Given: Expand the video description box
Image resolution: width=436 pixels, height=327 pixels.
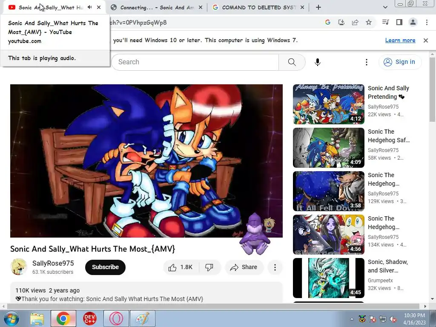Looking at the screenshot, I should (146, 293).
